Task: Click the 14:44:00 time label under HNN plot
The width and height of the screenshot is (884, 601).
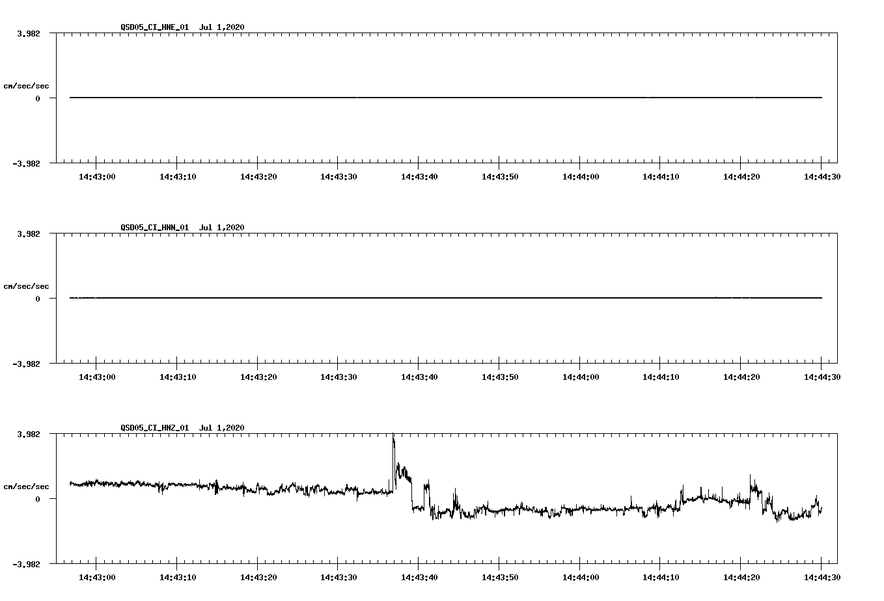Action: (x=580, y=377)
